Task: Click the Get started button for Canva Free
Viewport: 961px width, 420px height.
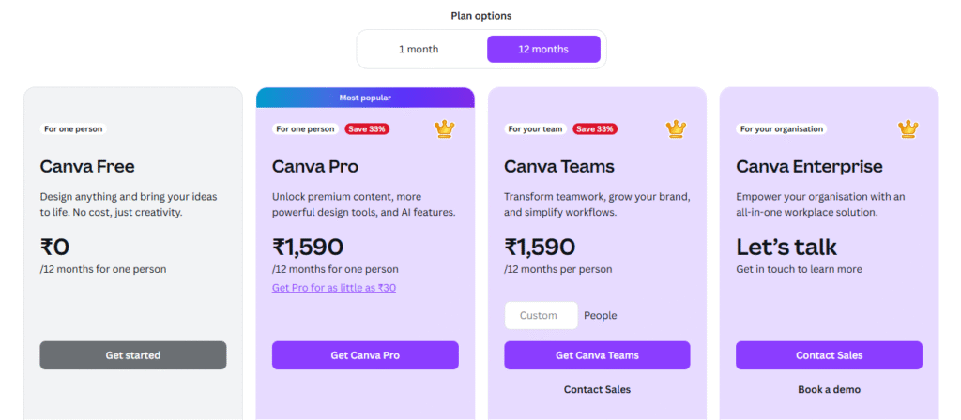Action: [133, 355]
